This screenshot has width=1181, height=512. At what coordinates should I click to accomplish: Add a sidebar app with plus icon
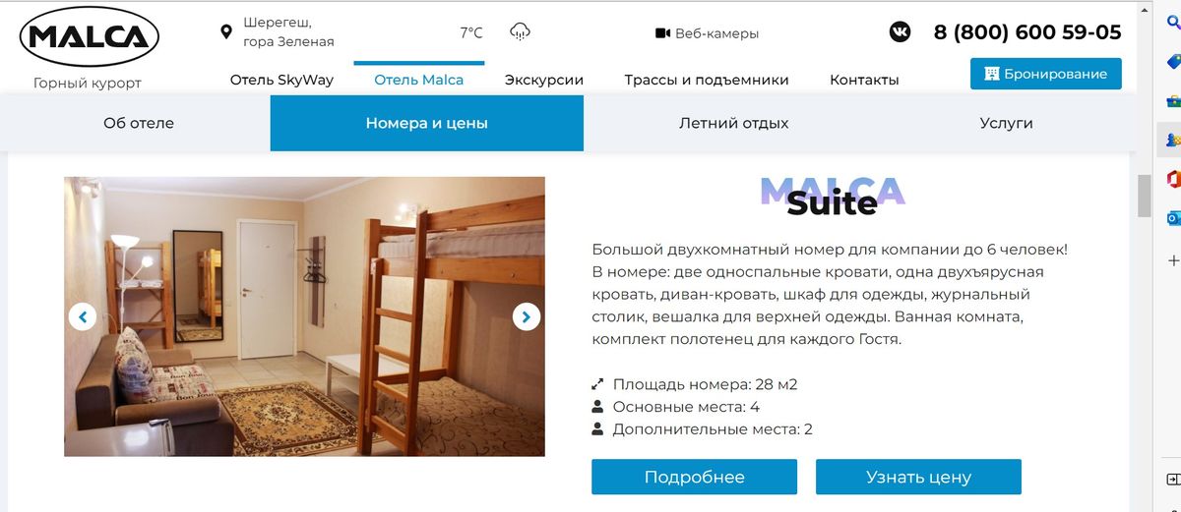(1172, 260)
